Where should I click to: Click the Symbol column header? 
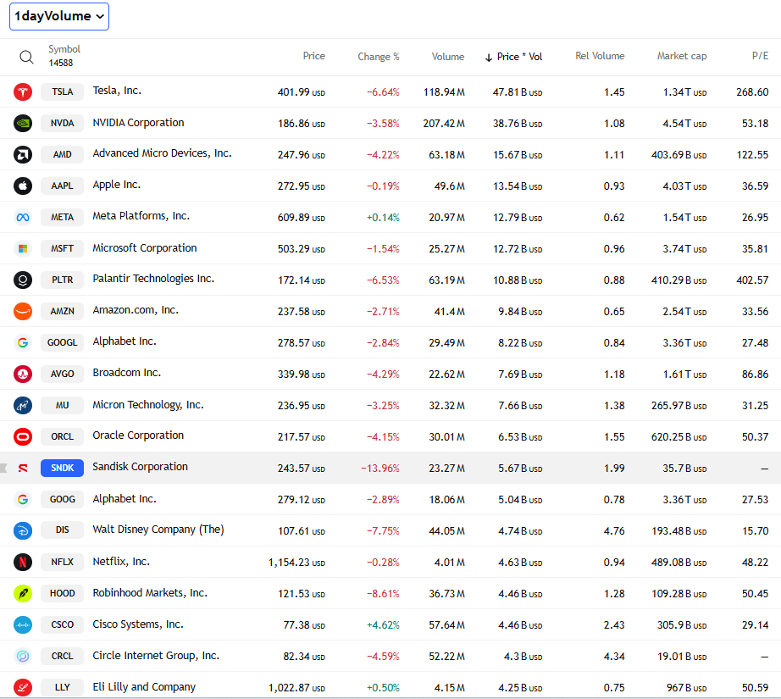pyautogui.click(x=64, y=49)
